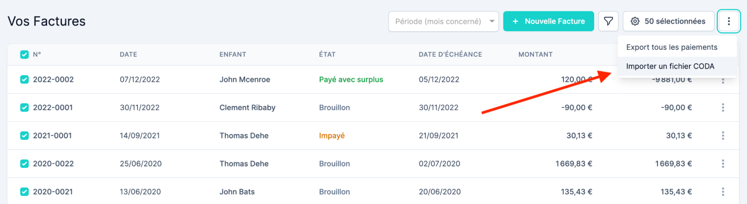
Task: Click inside Période (mois concerné) field
Action: [438, 21]
